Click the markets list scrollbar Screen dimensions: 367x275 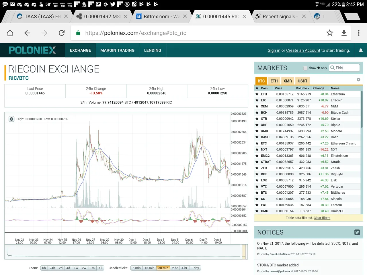(362, 109)
